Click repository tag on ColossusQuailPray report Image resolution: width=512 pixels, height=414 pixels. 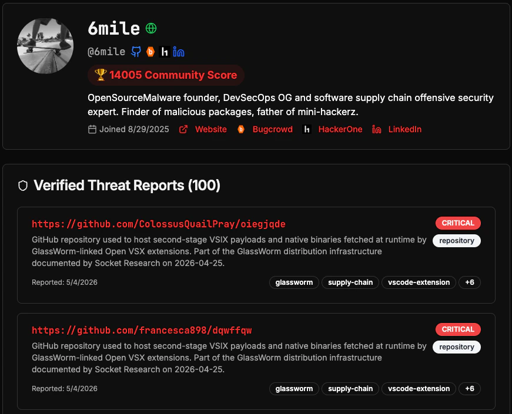pos(457,241)
